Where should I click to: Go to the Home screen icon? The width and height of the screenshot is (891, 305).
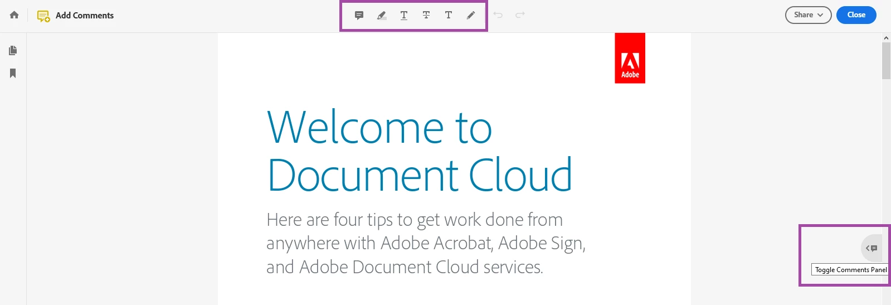[x=14, y=15]
